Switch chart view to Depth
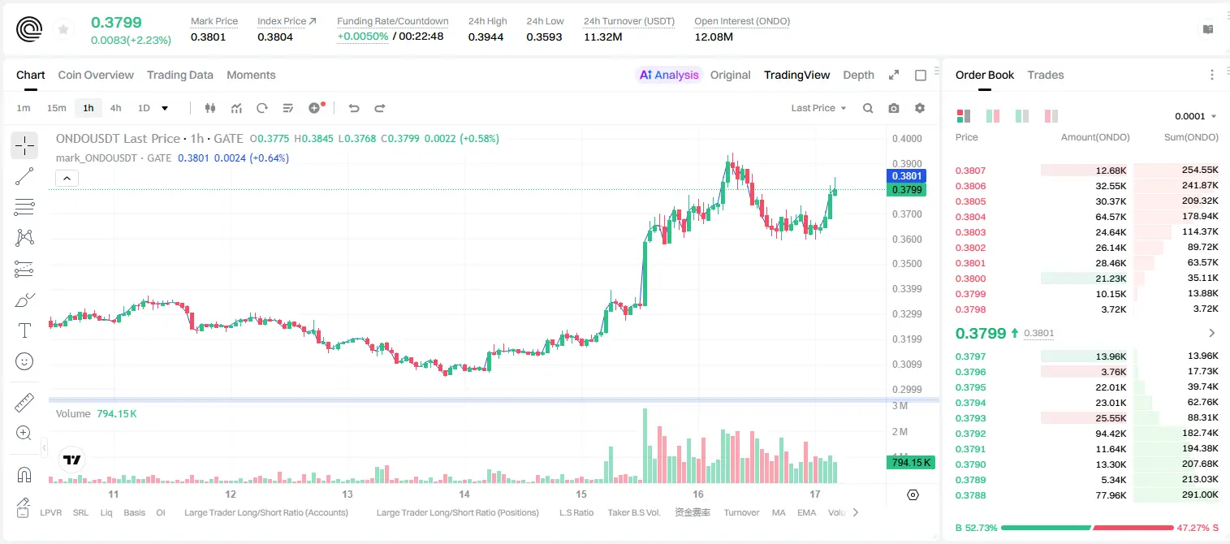1230x544 pixels. tap(858, 75)
